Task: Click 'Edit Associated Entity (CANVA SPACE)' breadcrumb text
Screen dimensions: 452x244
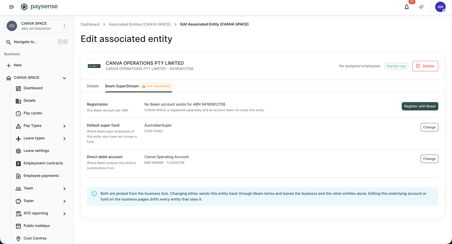Action: tap(214, 24)
